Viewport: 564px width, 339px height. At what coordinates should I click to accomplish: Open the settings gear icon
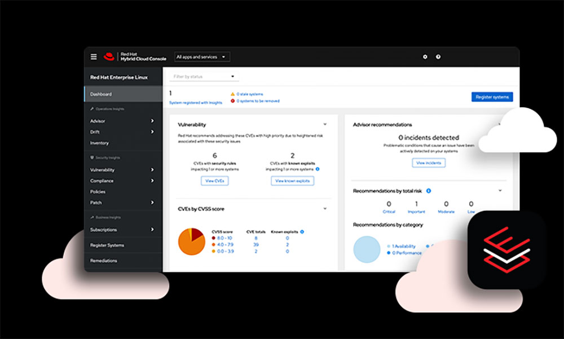tap(425, 57)
